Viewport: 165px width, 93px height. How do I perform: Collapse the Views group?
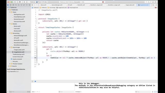[10, 12]
